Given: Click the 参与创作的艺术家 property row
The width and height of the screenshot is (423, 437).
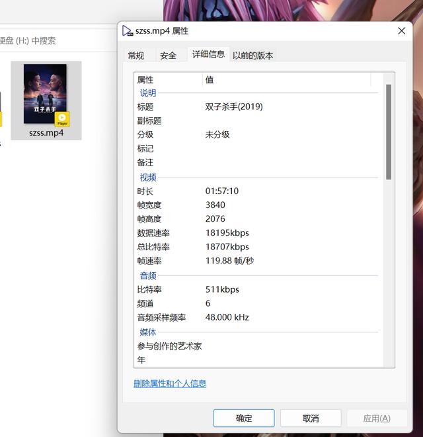Looking at the screenshot, I should (x=257, y=346).
